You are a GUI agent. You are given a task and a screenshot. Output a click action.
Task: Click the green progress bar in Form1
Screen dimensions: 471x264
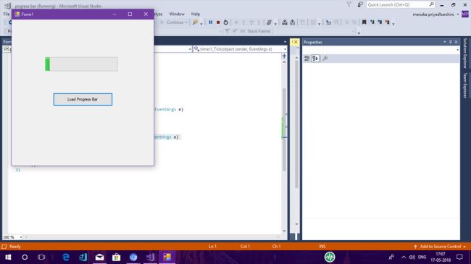(81, 64)
